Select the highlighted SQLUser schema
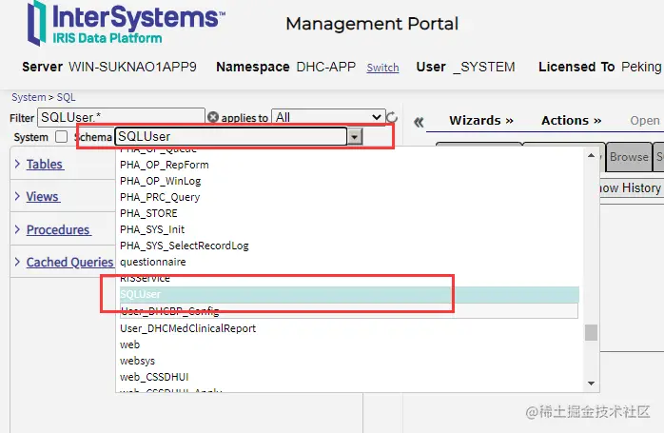 point(349,294)
